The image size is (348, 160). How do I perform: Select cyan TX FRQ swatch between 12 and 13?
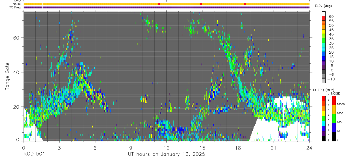point(324,123)
